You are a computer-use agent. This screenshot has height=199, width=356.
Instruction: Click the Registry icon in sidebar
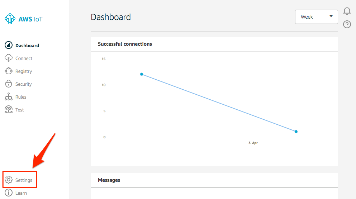click(9, 71)
